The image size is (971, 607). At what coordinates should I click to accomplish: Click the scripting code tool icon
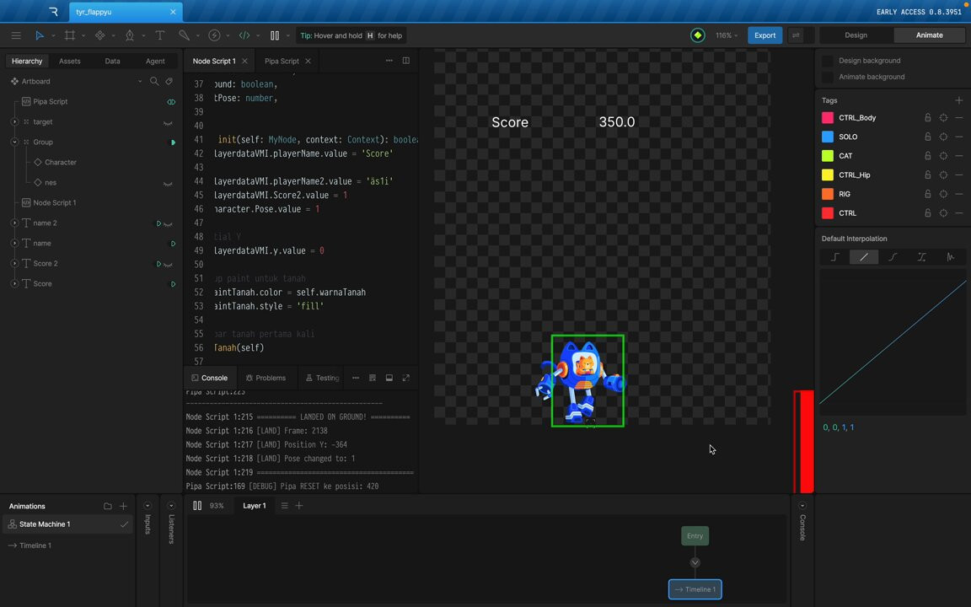click(244, 35)
